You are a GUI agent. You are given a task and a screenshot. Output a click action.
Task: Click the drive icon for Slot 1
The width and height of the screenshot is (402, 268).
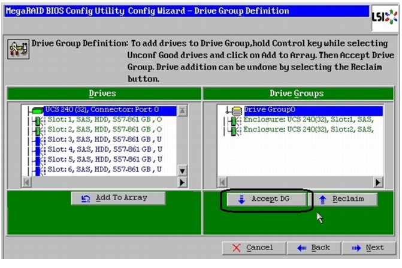[x=39, y=121]
